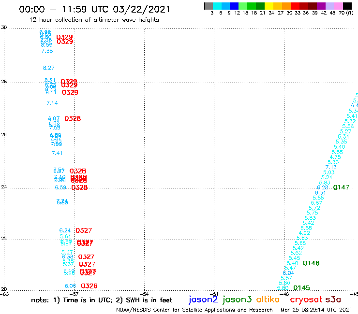Click the red time label 0326
Screen dimensions: 358x314
89,286
